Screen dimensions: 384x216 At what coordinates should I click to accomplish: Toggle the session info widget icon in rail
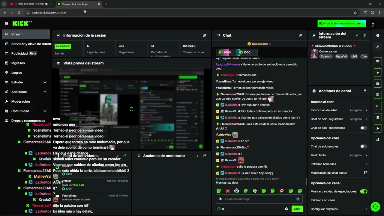(x=378, y=106)
